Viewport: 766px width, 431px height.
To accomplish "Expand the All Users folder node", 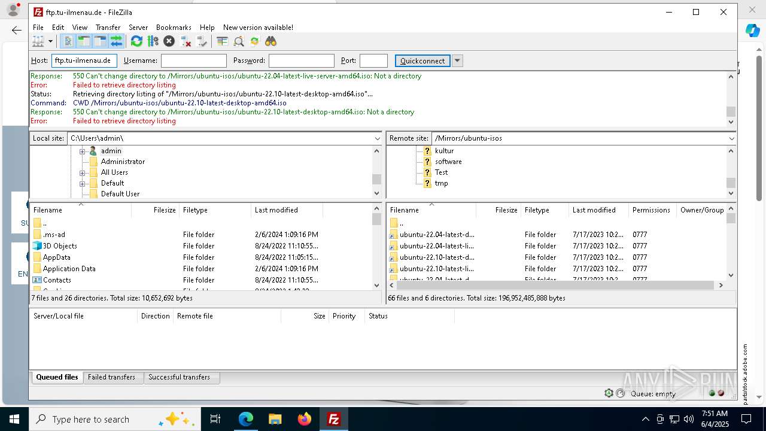I will coord(83,172).
